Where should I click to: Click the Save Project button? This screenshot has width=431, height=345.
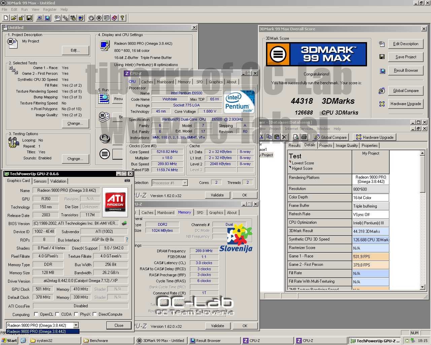[x=406, y=57]
